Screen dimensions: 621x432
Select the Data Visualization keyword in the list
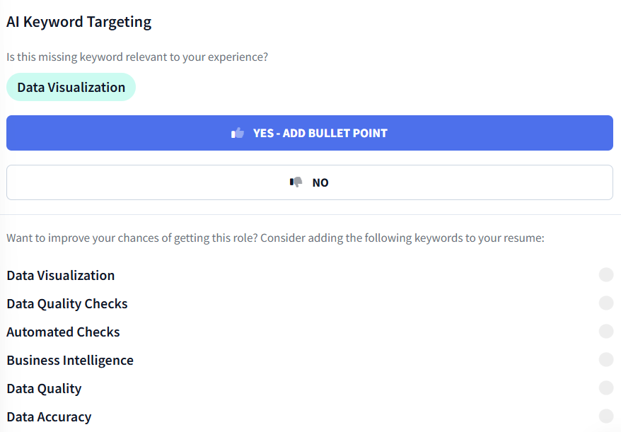(x=60, y=275)
